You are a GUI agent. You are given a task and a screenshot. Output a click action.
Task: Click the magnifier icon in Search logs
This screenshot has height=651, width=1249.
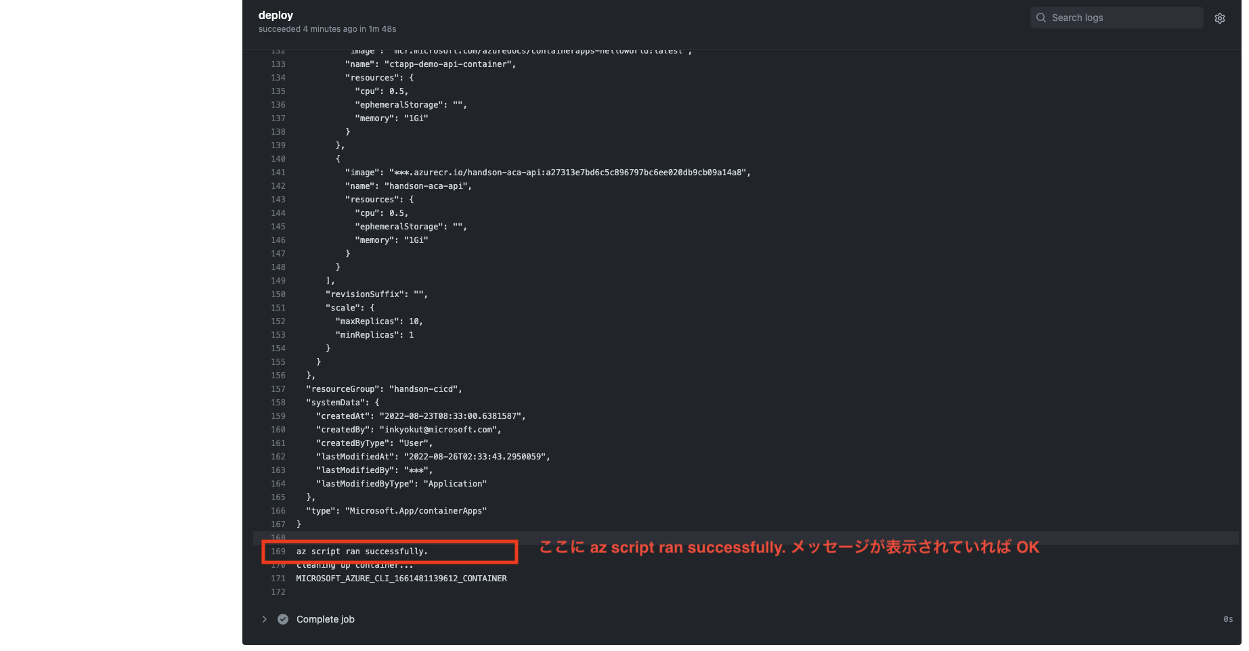point(1041,18)
